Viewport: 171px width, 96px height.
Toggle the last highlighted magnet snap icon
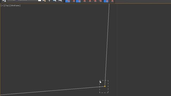(x=106, y=1)
